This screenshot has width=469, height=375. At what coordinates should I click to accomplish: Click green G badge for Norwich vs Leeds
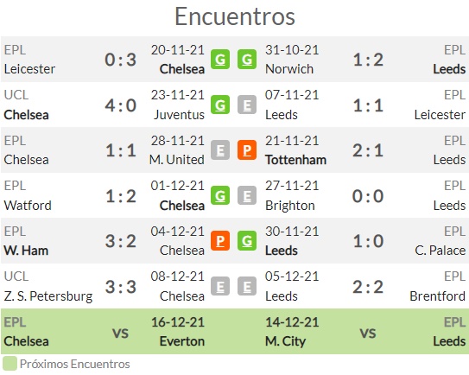pos(247,60)
